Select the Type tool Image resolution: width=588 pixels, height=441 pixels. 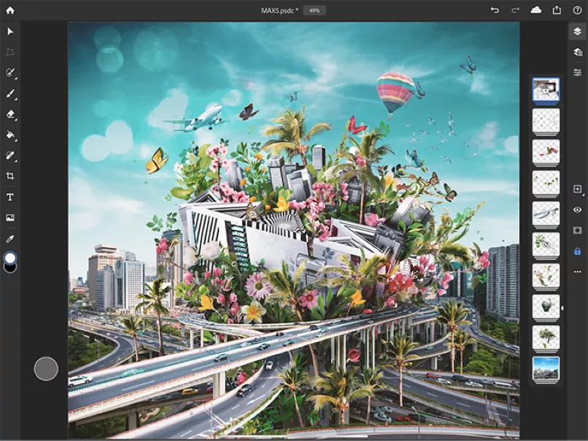click(10, 197)
